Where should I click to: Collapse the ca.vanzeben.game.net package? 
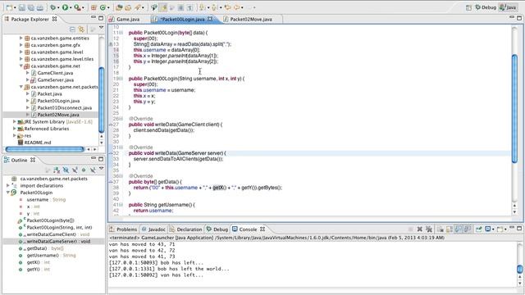coord(21,66)
